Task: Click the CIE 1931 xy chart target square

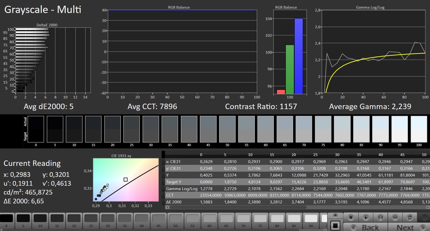Action: [x=125, y=179]
